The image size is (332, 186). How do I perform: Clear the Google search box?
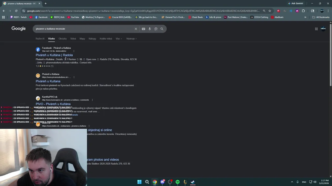pyautogui.click(x=136, y=29)
